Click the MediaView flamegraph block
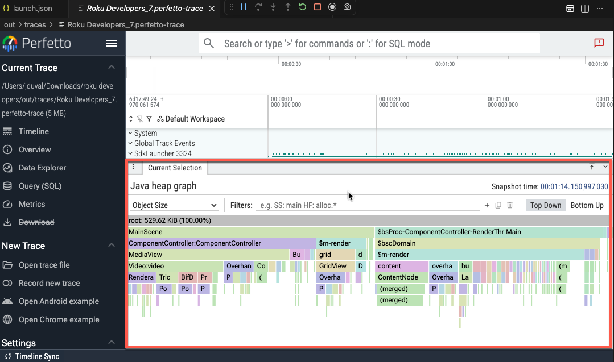 point(208,255)
